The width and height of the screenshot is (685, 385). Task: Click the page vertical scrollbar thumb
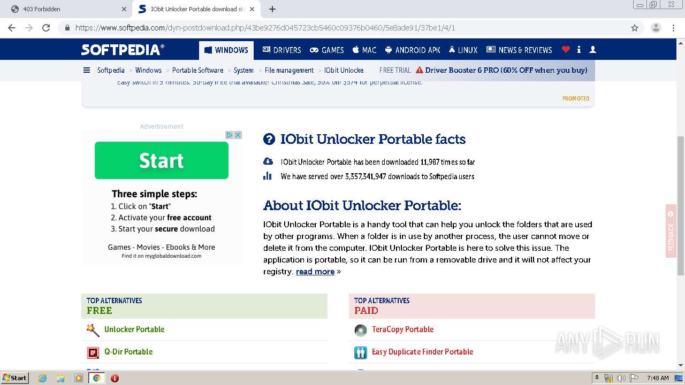click(681, 206)
